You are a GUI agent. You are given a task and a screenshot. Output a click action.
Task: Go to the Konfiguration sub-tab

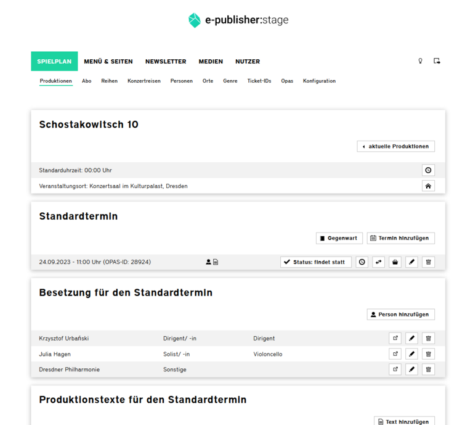[319, 81]
